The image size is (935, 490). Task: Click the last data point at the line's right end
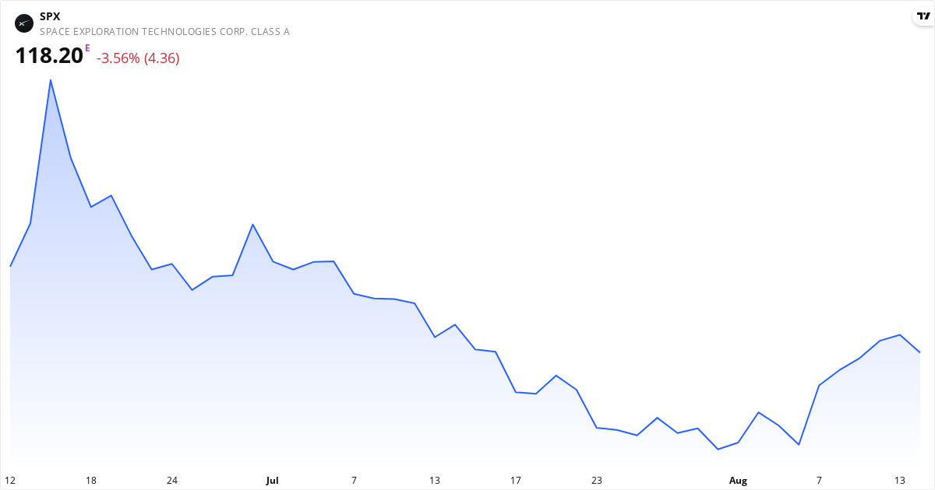point(920,352)
